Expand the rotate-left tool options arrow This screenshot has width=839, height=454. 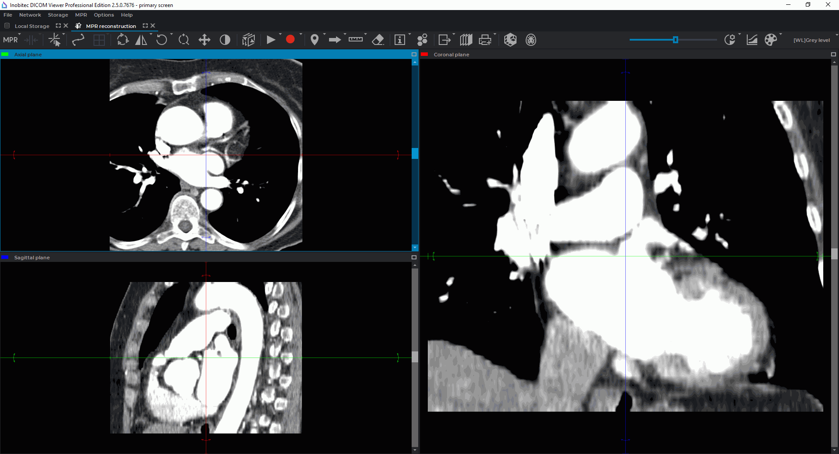click(171, 34)
